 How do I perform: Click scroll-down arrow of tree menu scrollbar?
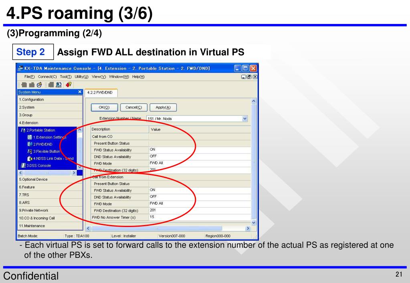pyautogui.click(x=80, y=167)
